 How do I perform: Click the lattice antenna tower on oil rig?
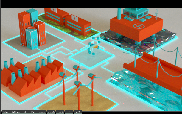coord(157,14)
